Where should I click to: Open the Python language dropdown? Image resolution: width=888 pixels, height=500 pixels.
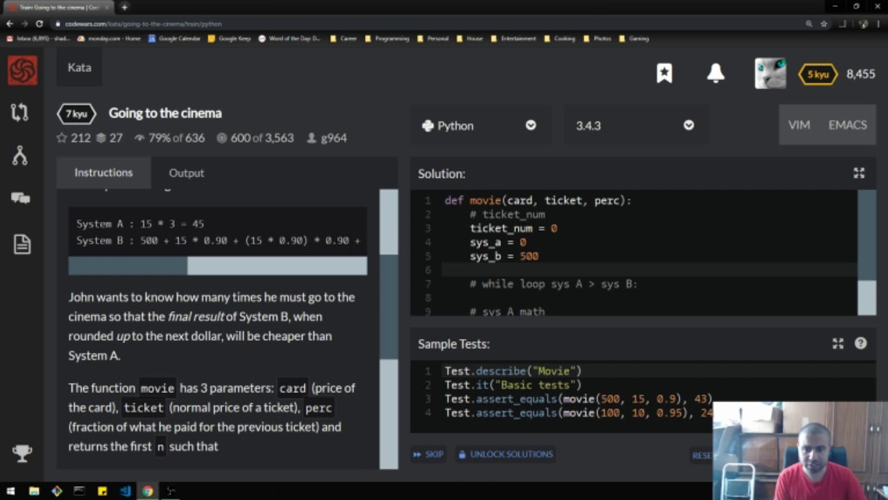tap(479, 126)
